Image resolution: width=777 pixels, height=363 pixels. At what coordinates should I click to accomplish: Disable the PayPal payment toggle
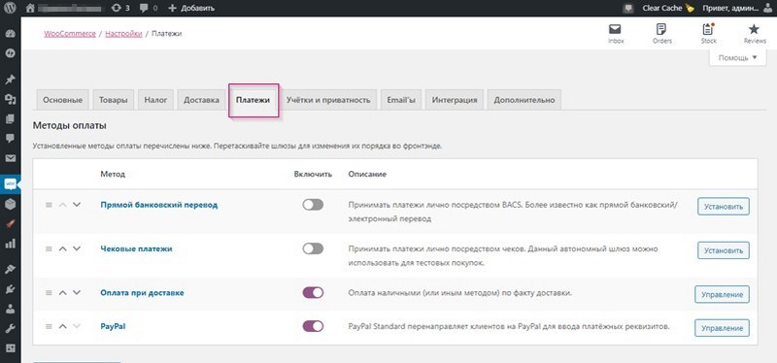313,326
